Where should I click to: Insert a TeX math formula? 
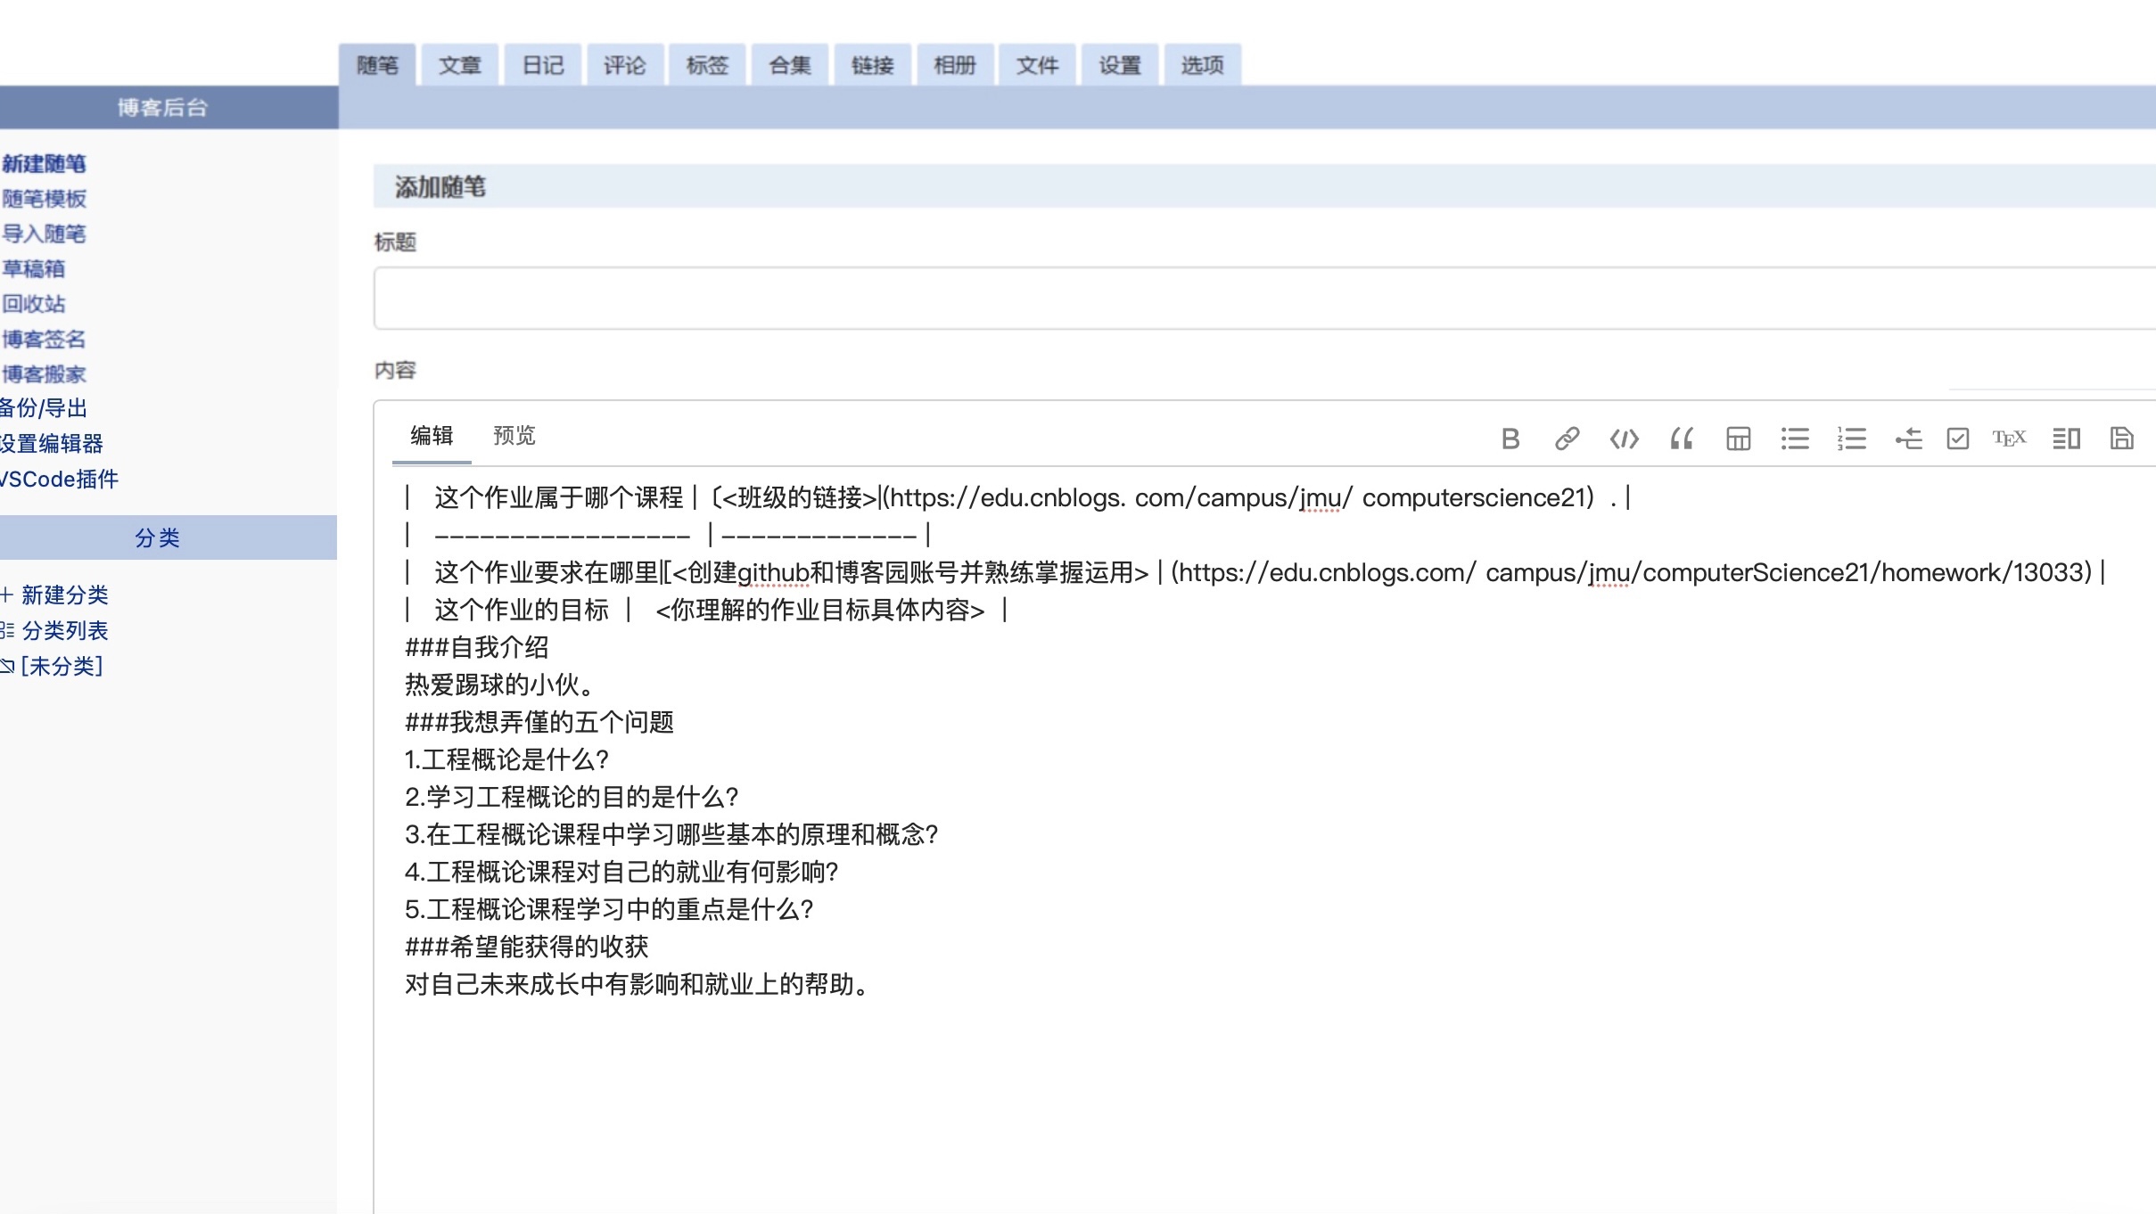coord(2009,439)
